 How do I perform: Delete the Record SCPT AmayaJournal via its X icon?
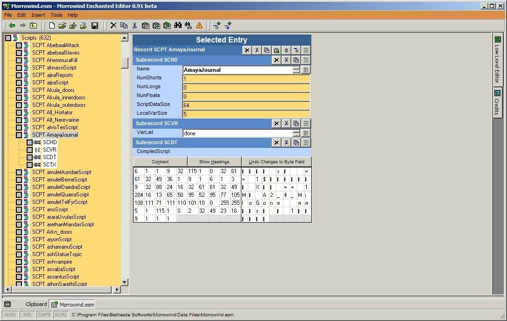tap(247, 50)
